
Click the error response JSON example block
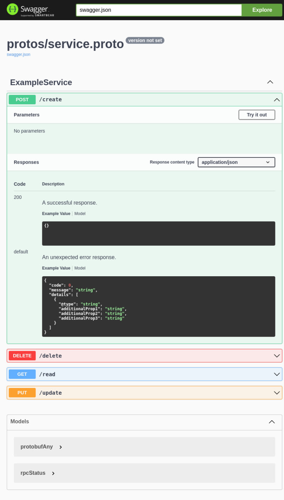[x=159, y=307]
